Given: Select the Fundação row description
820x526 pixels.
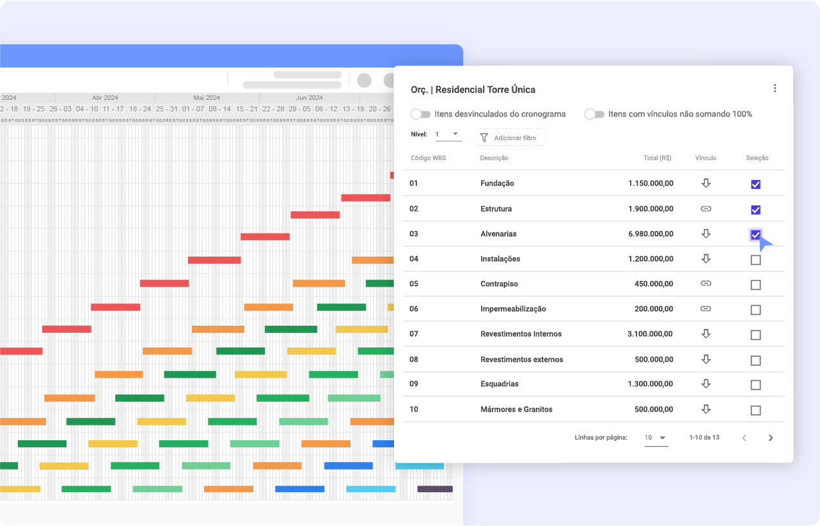Looking at the screenshot, I should (x=498, y=183).
